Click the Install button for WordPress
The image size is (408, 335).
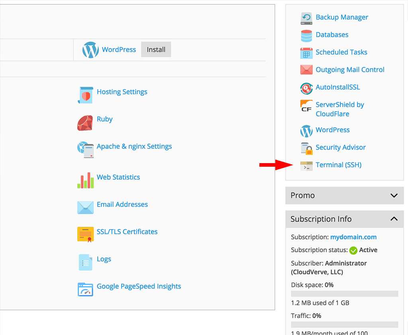(156, 49)
